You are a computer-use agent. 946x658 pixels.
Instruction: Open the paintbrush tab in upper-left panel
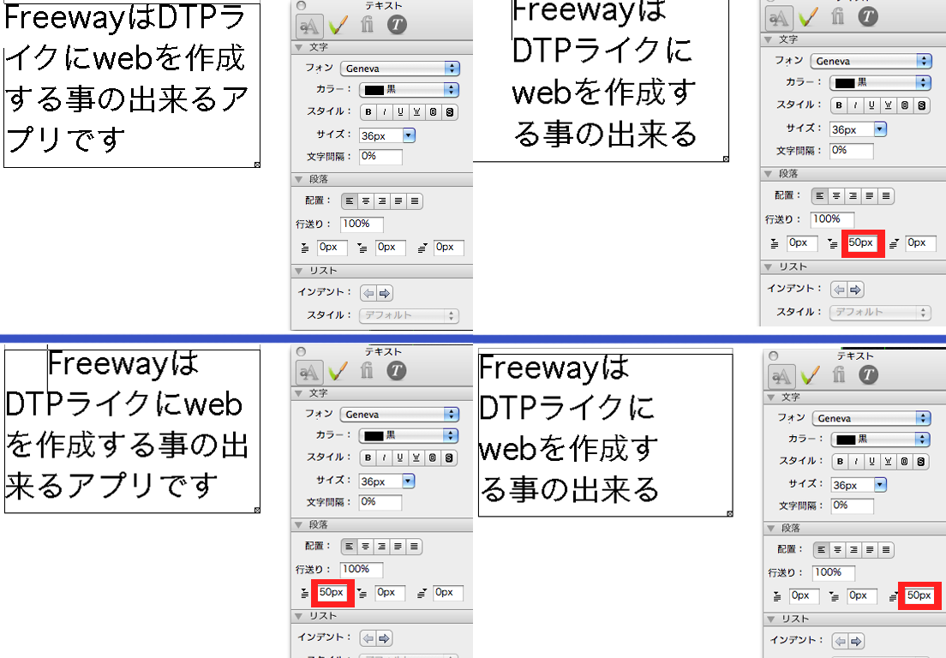(x=338, y=25)
